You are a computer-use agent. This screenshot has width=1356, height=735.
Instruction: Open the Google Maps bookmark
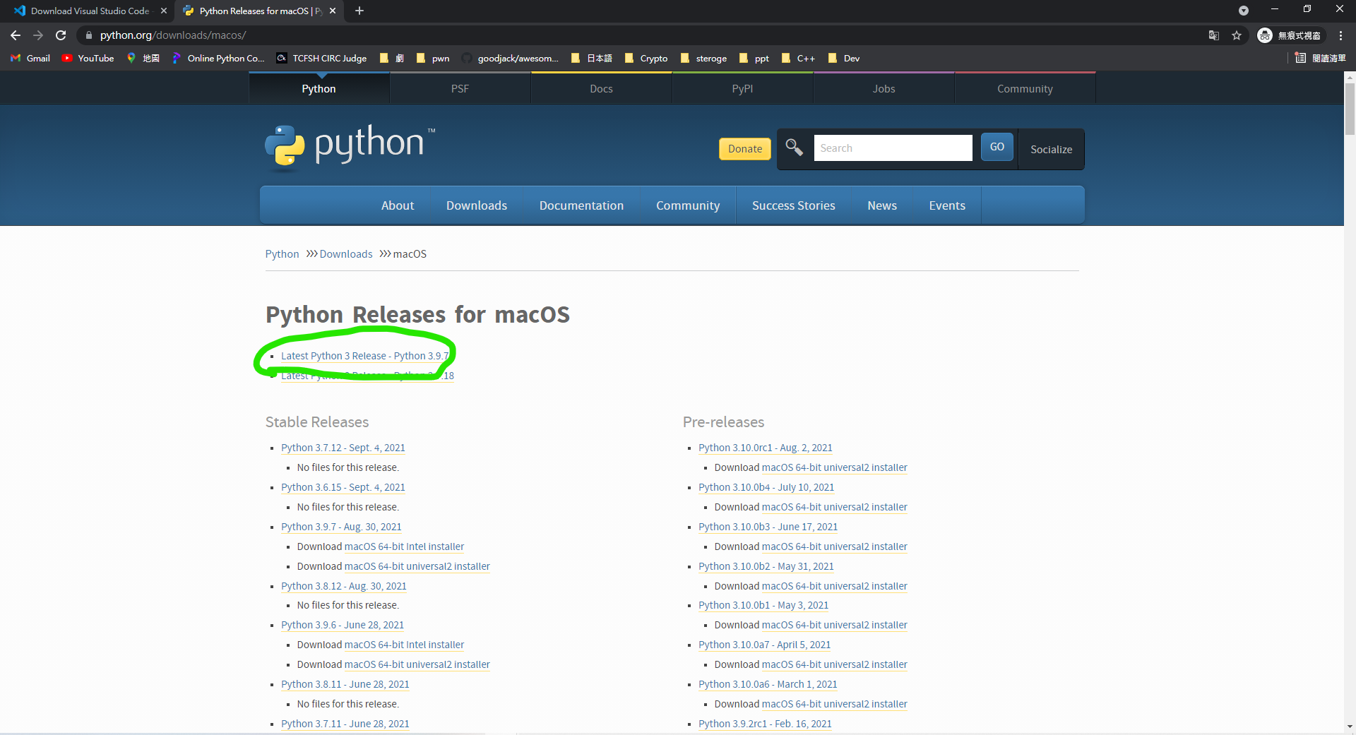click(143, 58)
